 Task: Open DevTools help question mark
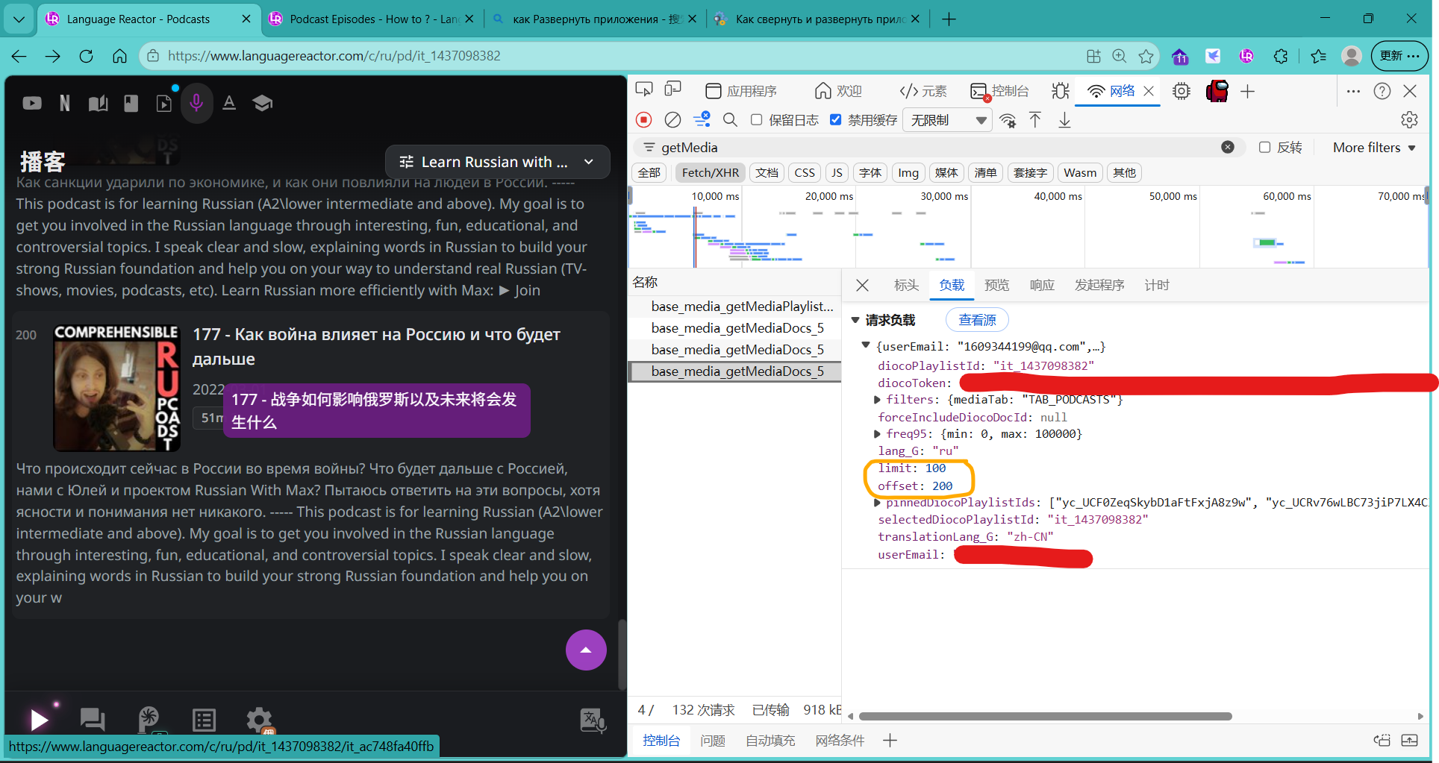pos(1382,91)
